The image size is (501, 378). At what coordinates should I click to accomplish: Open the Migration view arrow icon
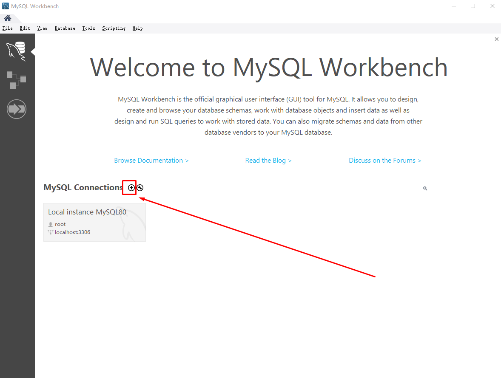point(16,109)
